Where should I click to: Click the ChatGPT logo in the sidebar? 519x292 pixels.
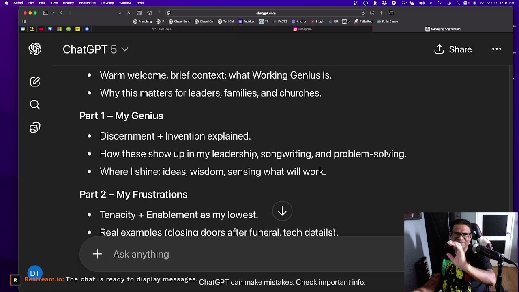(35, 49)
